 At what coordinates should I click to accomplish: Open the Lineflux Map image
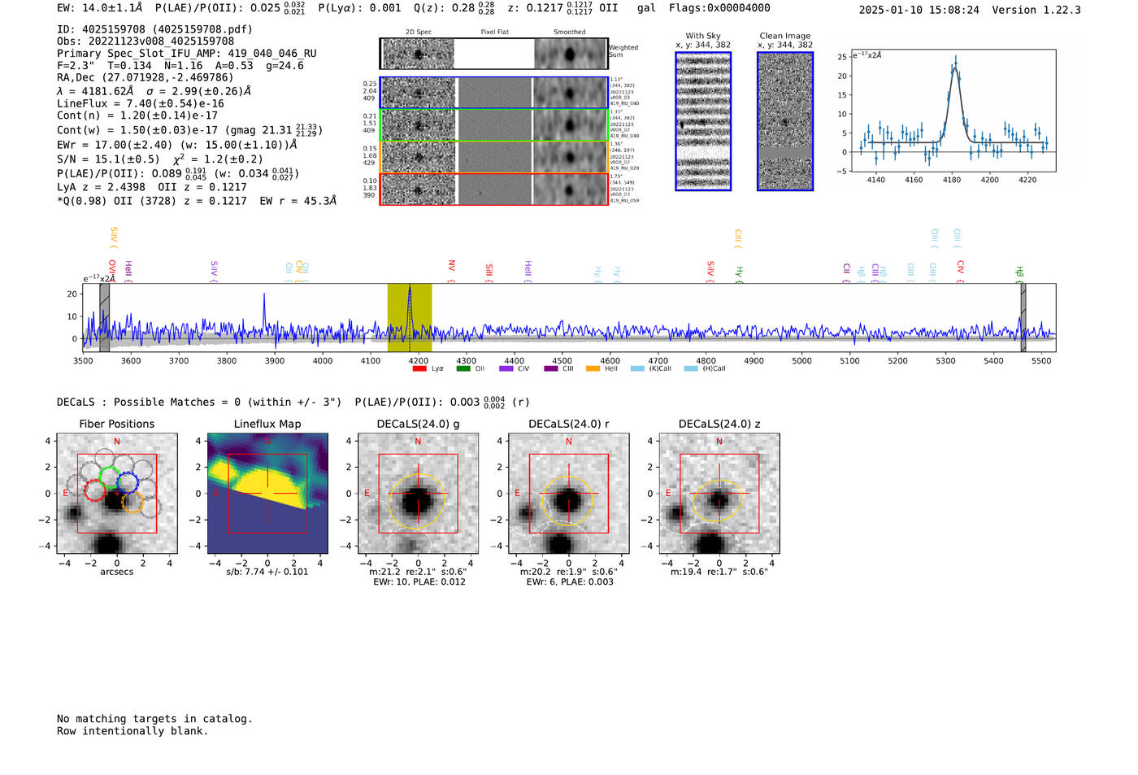pos(267,494)
